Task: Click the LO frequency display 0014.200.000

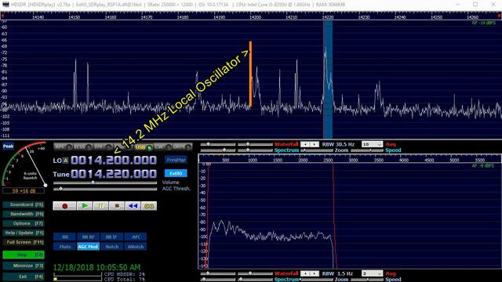Action: [114, 160]
